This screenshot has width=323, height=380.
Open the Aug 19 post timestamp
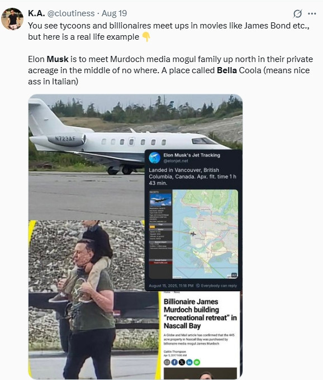(114, 13)
